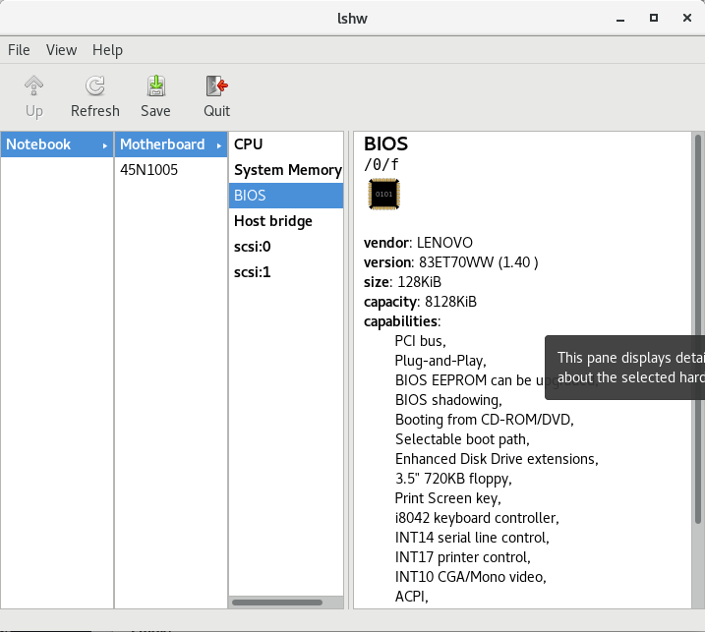Select the scsi:1 entry

286,272
